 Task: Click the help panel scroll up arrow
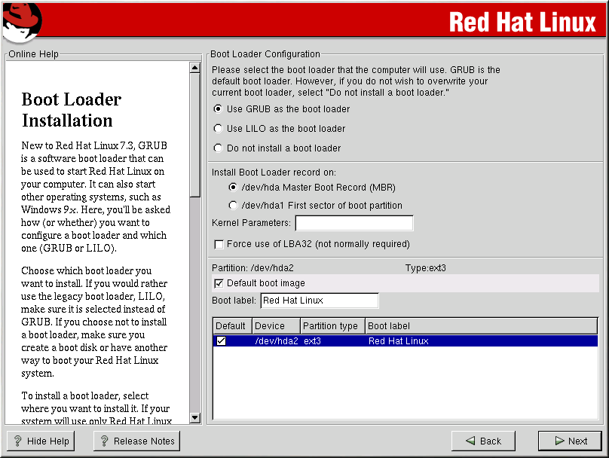click(x=194, y=68)
